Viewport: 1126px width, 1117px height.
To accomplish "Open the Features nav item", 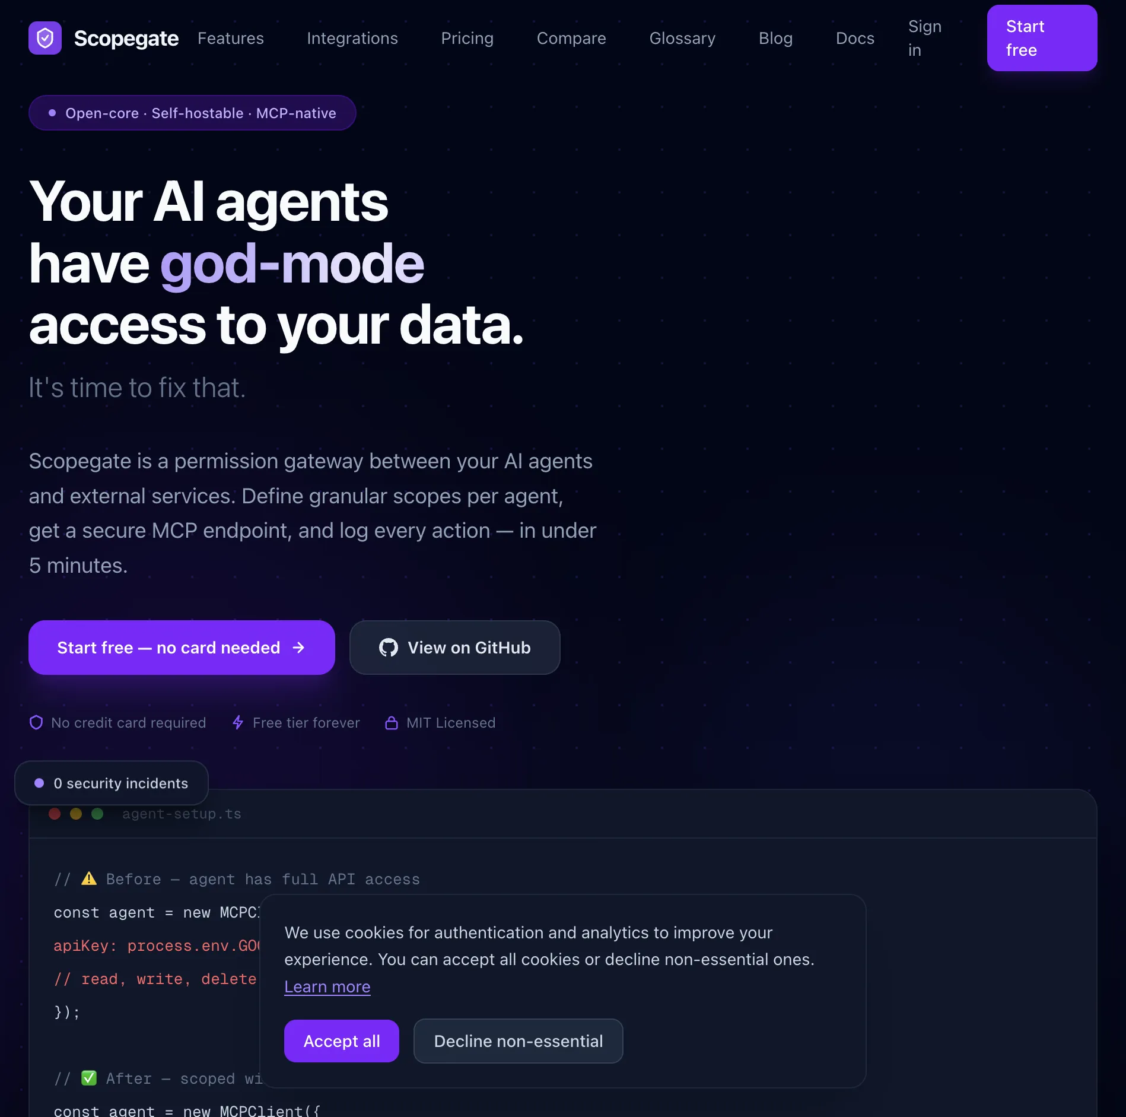I will (231, 38).
